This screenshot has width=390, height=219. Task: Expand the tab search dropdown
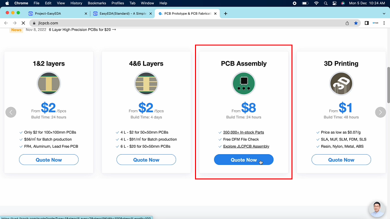coord(384,14)
